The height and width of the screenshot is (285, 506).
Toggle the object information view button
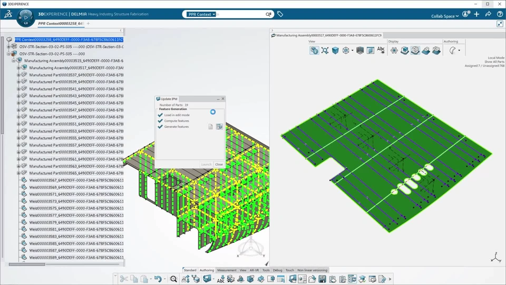314,51
